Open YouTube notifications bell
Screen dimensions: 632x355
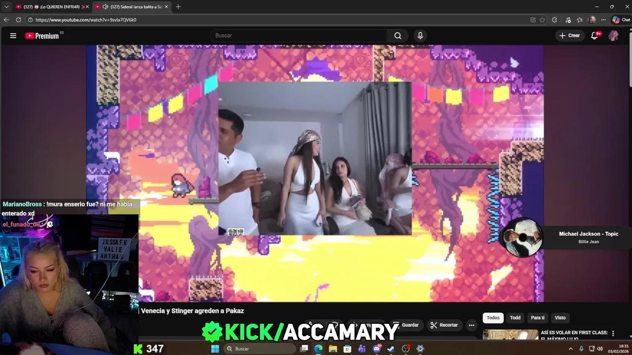click(595, 35)
